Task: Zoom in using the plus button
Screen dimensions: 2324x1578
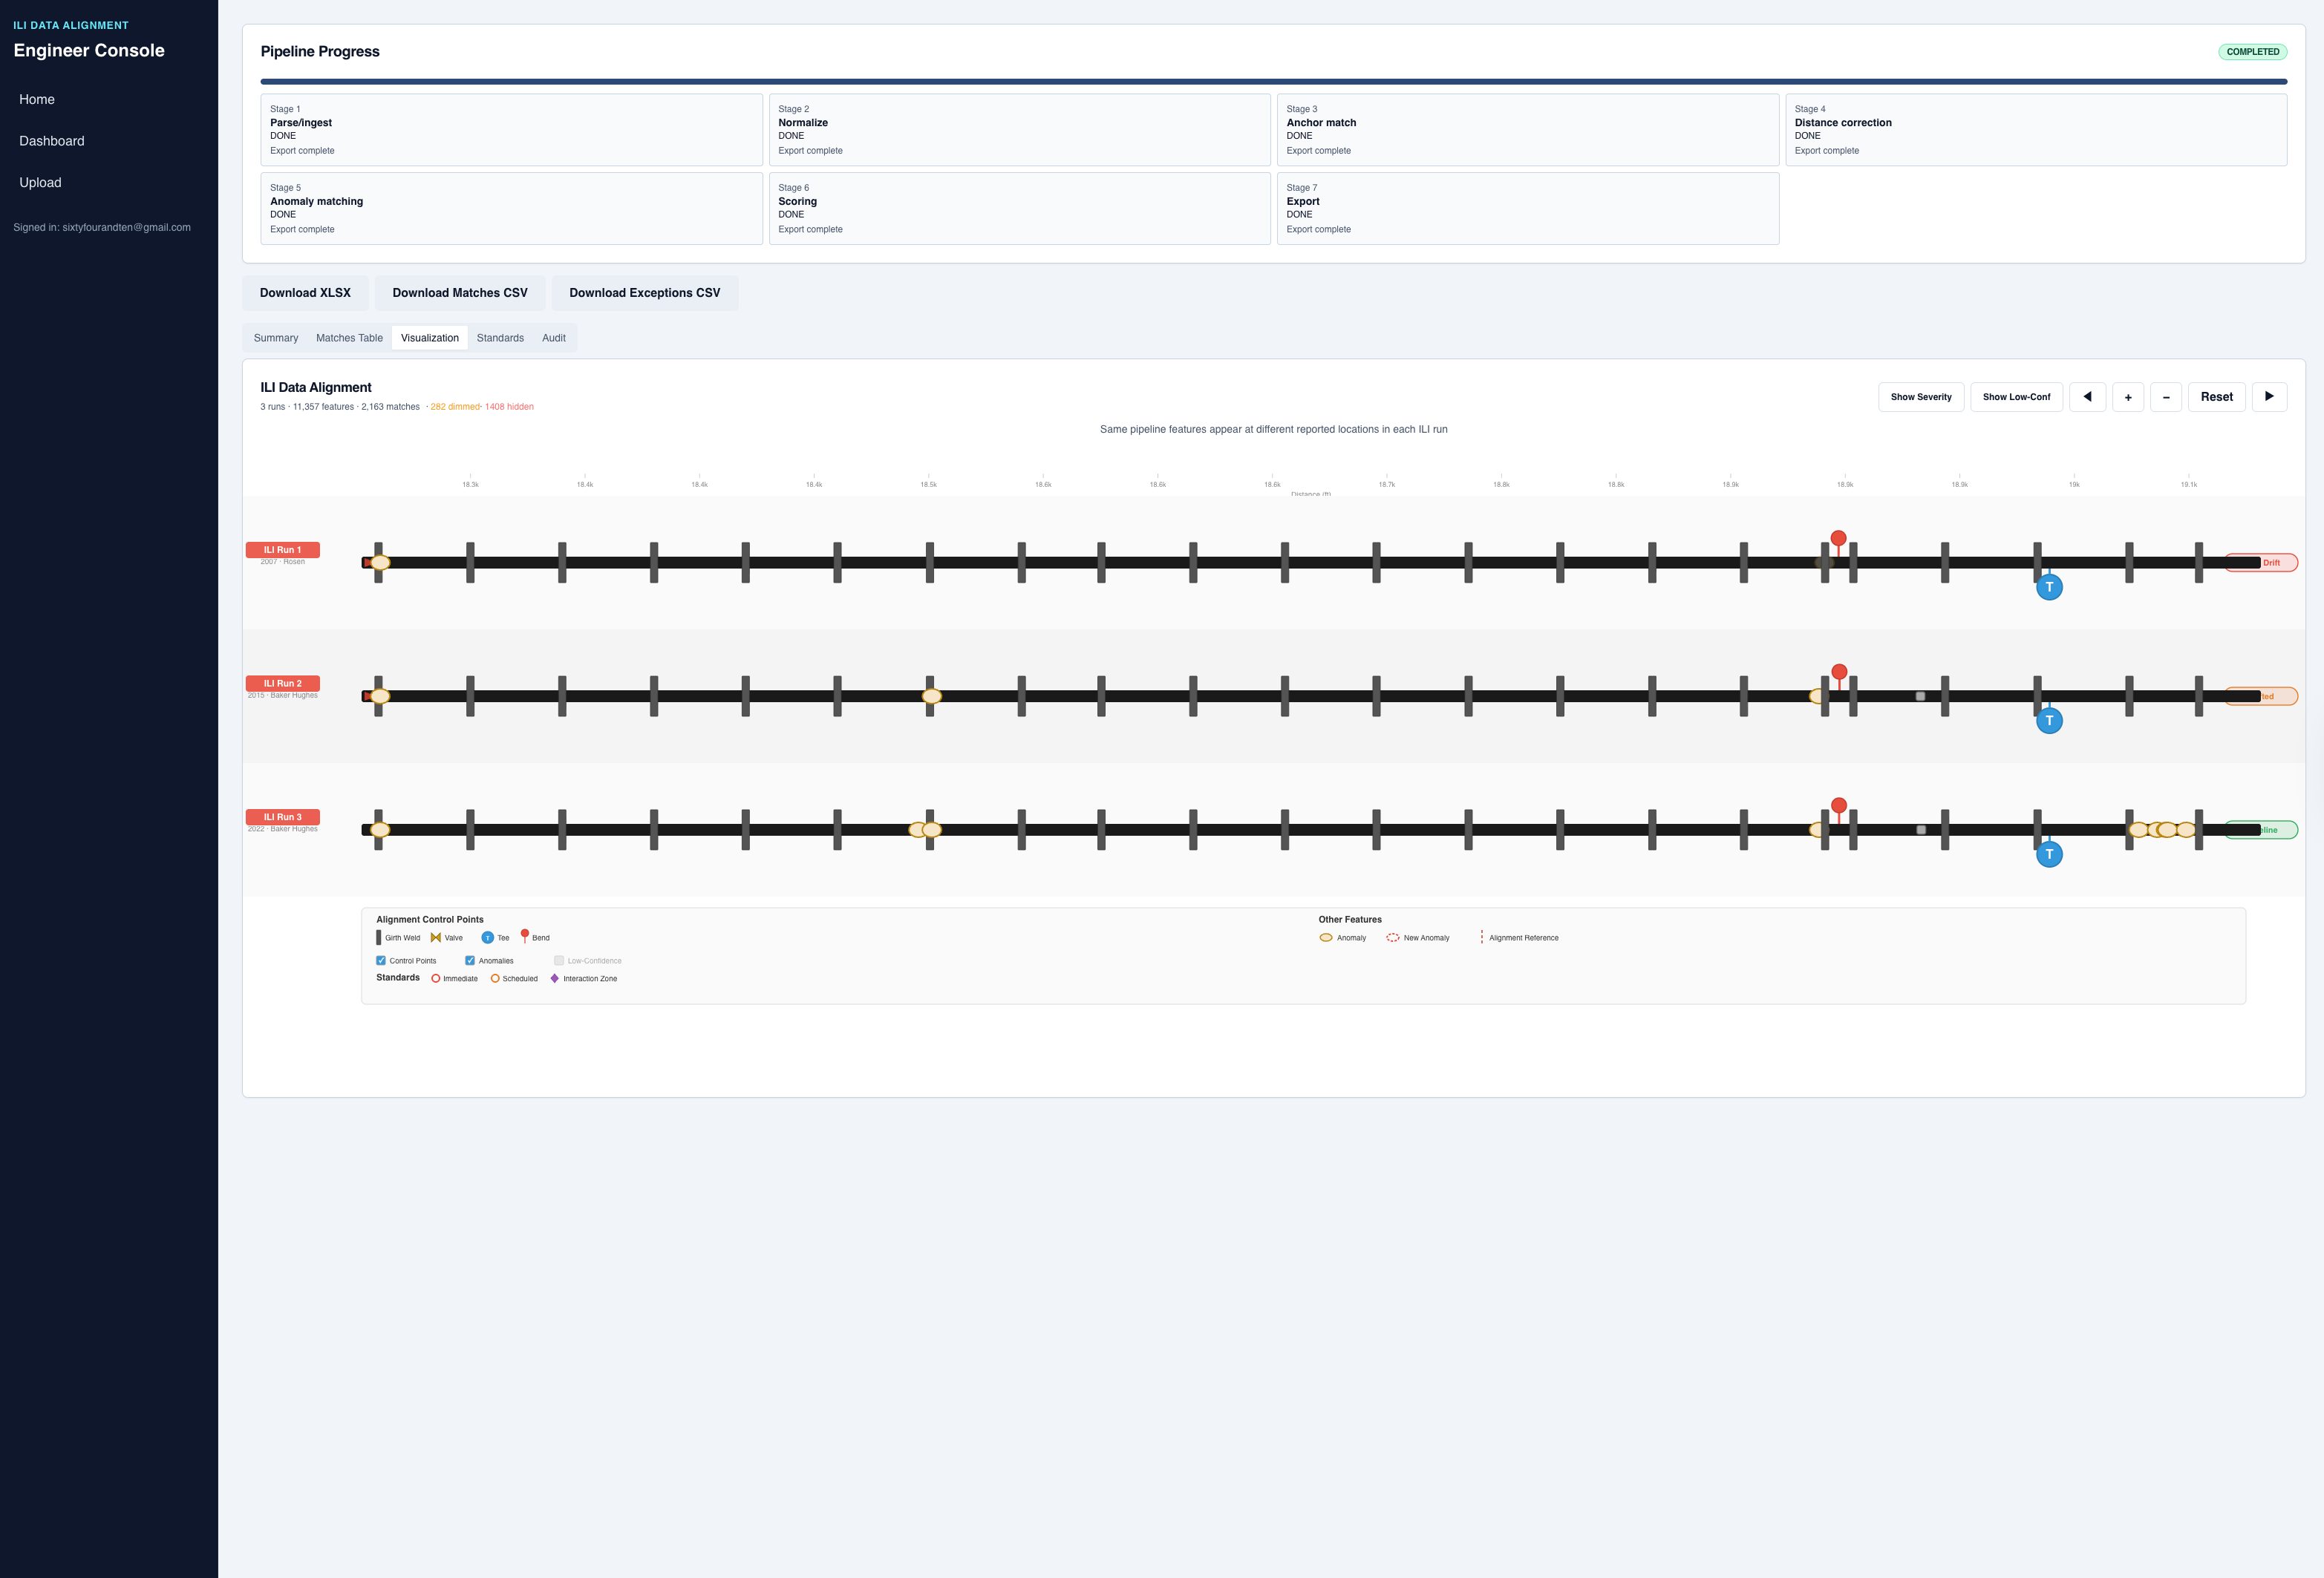Action: pos(2128,397)
